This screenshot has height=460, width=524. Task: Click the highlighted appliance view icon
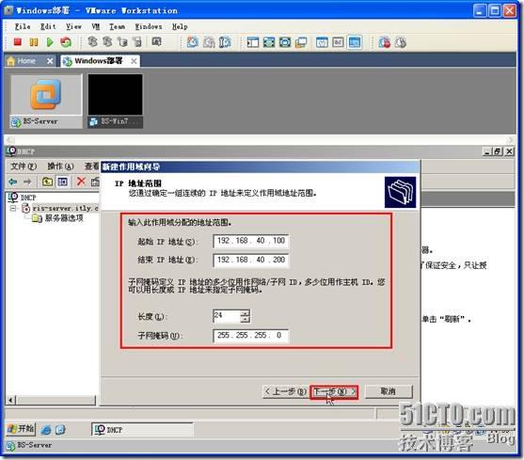coord(355,42)
